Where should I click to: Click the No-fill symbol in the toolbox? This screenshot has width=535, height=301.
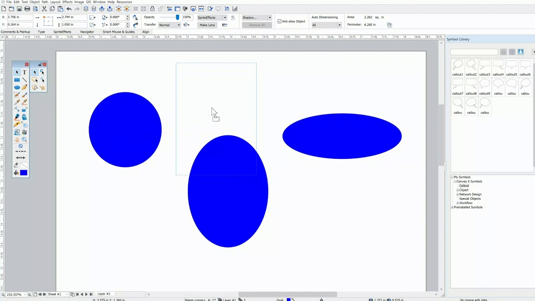(x=20, y=146)
